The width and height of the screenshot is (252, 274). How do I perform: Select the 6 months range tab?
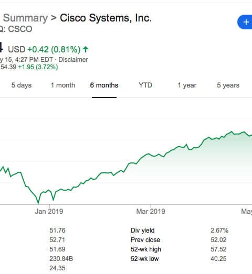104,85
